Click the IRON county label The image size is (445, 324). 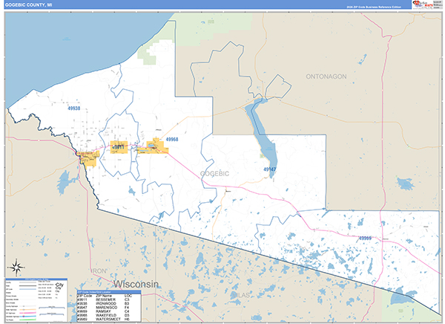99,271
